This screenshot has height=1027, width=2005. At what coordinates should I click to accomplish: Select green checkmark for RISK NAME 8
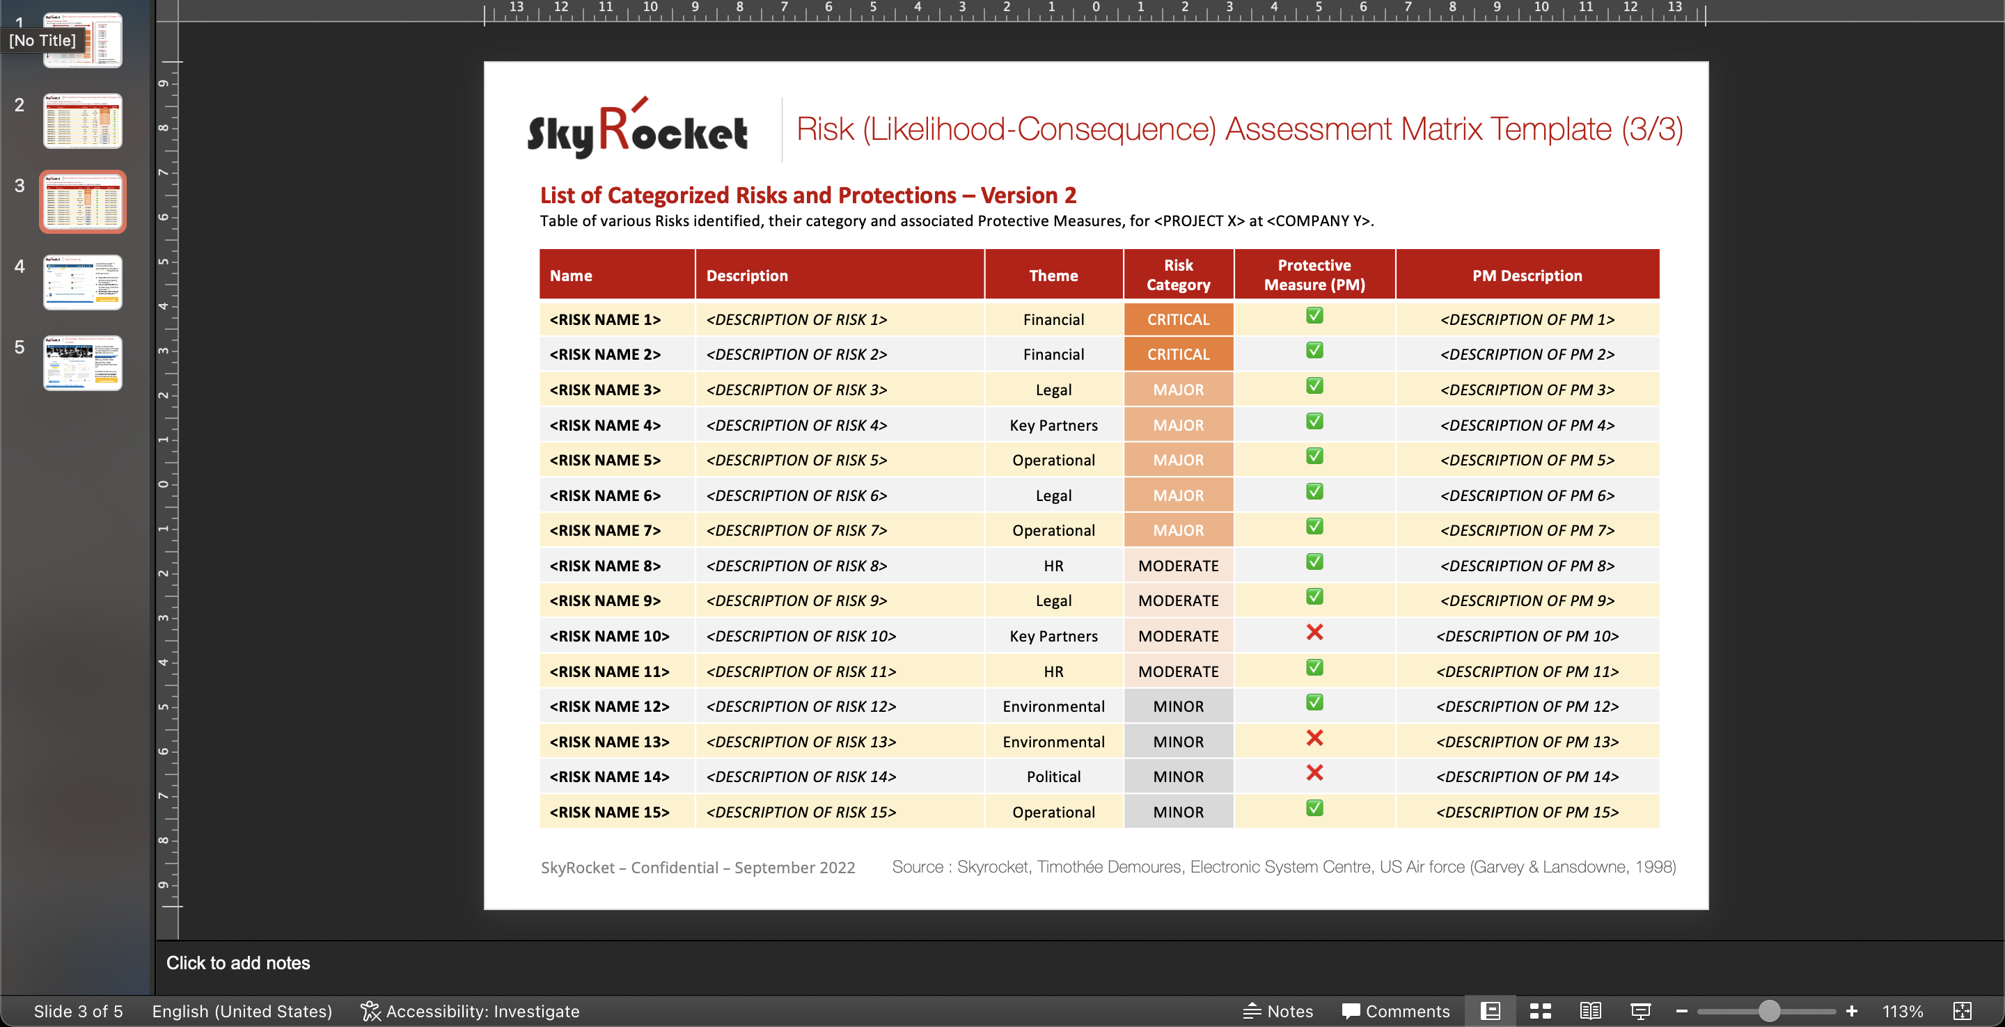point(1314,562)
